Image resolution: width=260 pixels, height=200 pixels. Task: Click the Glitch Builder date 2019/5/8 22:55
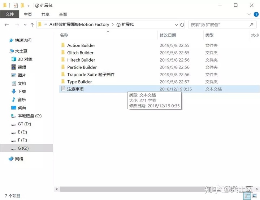tap(174, 53)
